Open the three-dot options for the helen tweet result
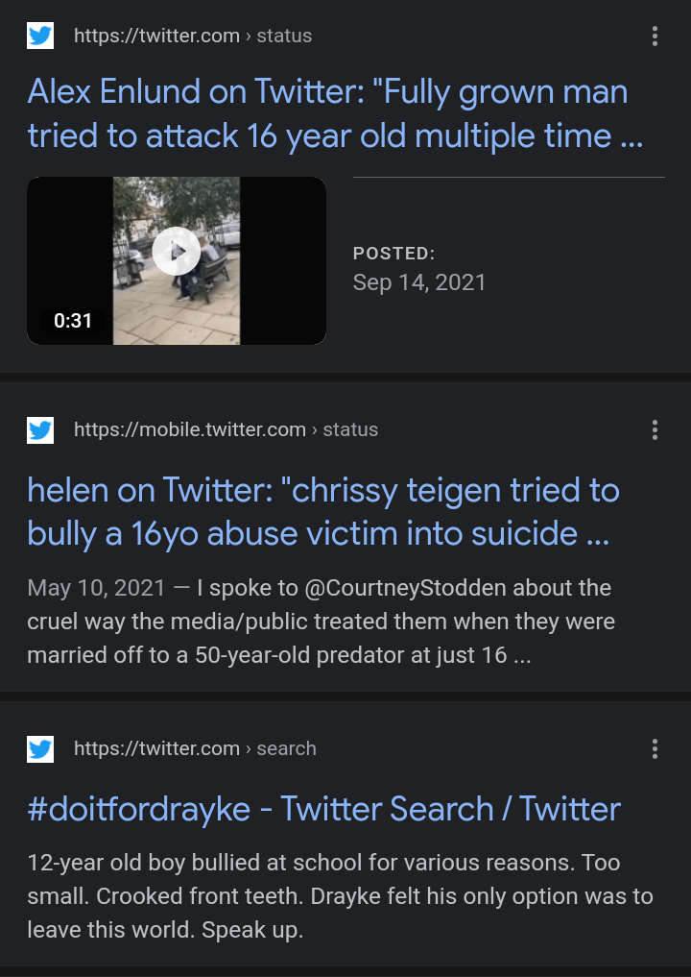The image size is (691, 977). pyautogui.click(x=655, y=429)
